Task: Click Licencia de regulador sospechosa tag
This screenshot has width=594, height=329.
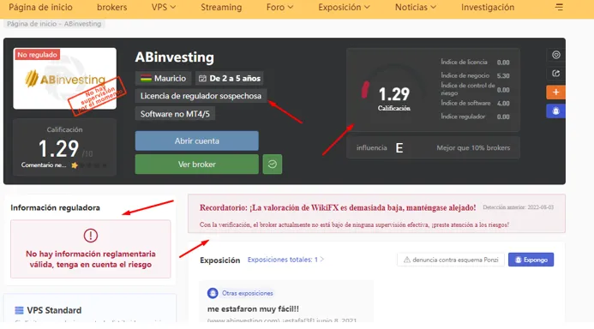Action: (201, 96)
